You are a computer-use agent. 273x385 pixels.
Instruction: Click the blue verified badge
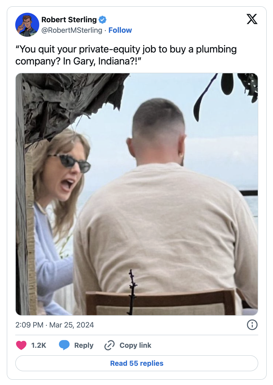(x=102, y=19)
